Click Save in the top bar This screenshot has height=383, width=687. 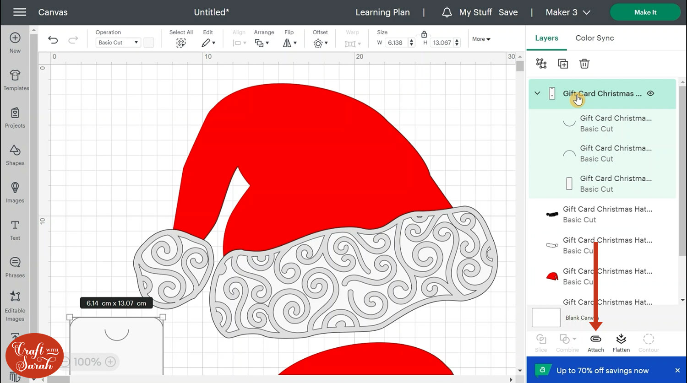click(508, 12)
